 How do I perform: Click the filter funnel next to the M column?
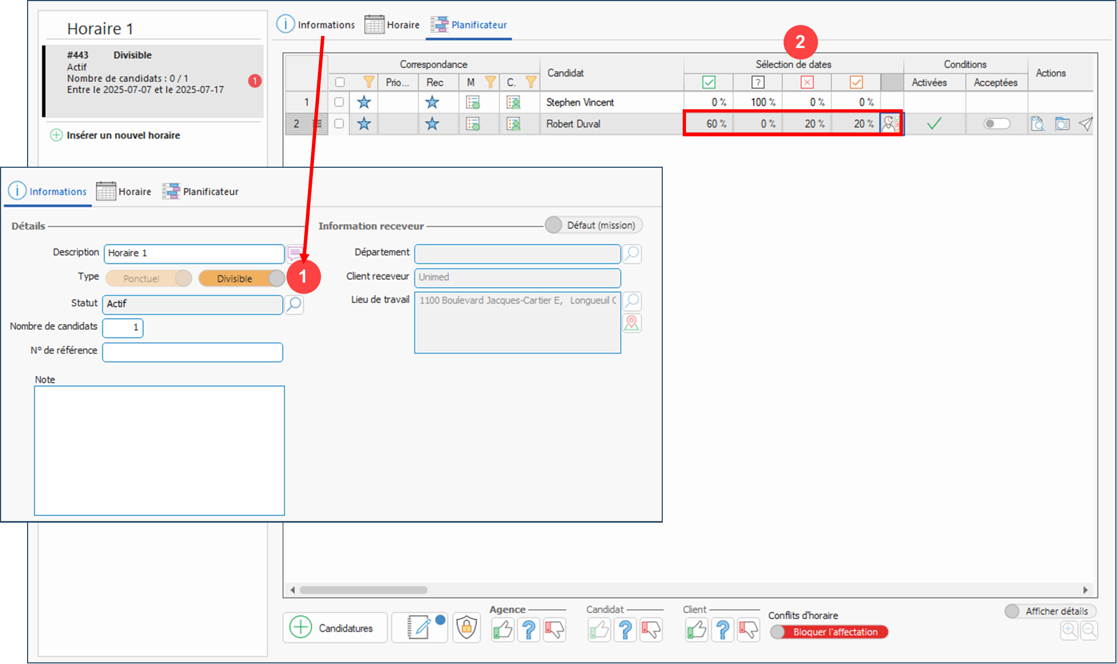(490, 82)
